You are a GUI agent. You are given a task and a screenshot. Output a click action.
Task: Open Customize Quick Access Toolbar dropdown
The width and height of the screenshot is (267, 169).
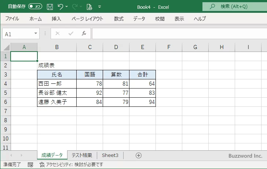click(100, 7)
